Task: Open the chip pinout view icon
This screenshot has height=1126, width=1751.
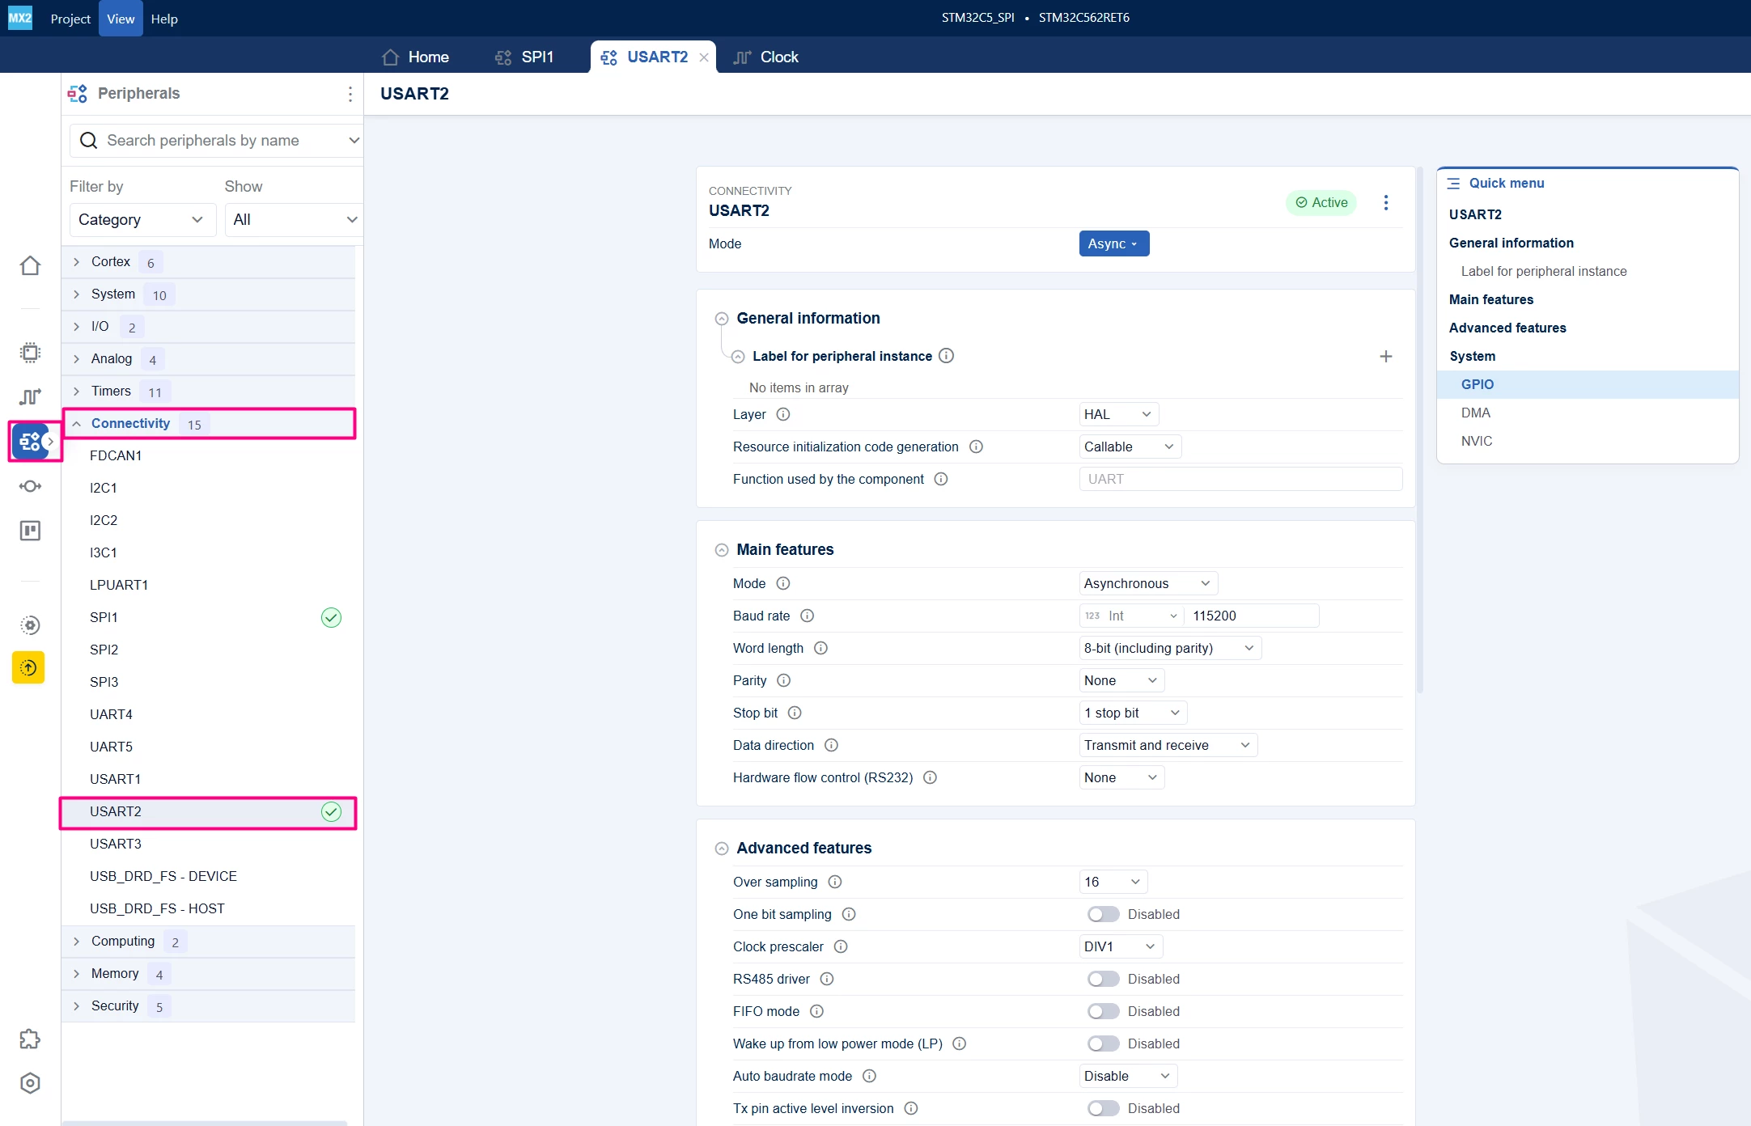Action: (x=30, y=353)
